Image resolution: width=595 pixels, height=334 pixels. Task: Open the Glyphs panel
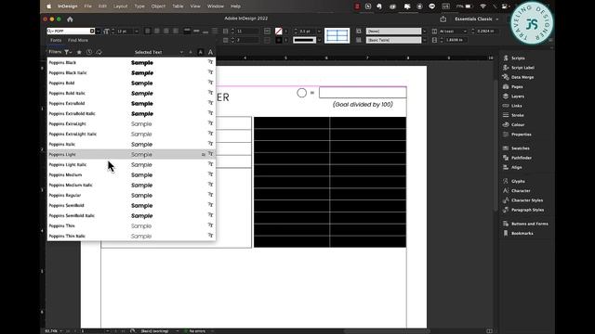[514, 181]
